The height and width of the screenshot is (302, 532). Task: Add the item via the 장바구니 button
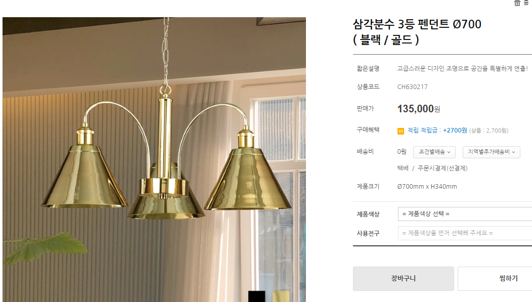coord(404,279)
